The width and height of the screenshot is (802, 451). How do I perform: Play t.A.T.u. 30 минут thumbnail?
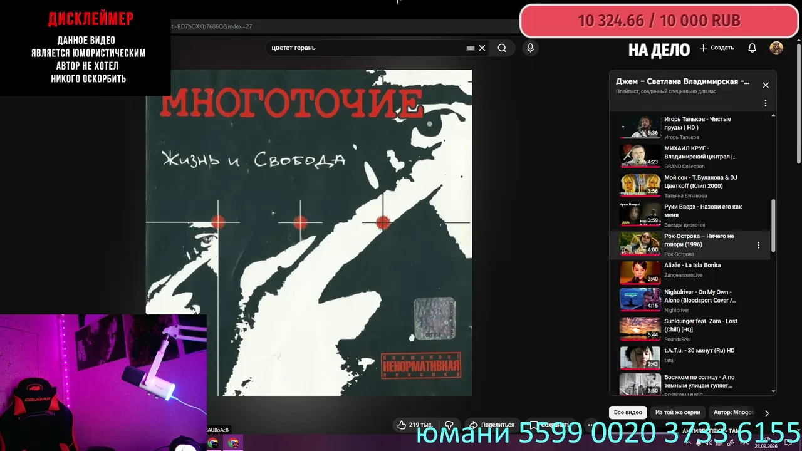click(x=640, y=358)
